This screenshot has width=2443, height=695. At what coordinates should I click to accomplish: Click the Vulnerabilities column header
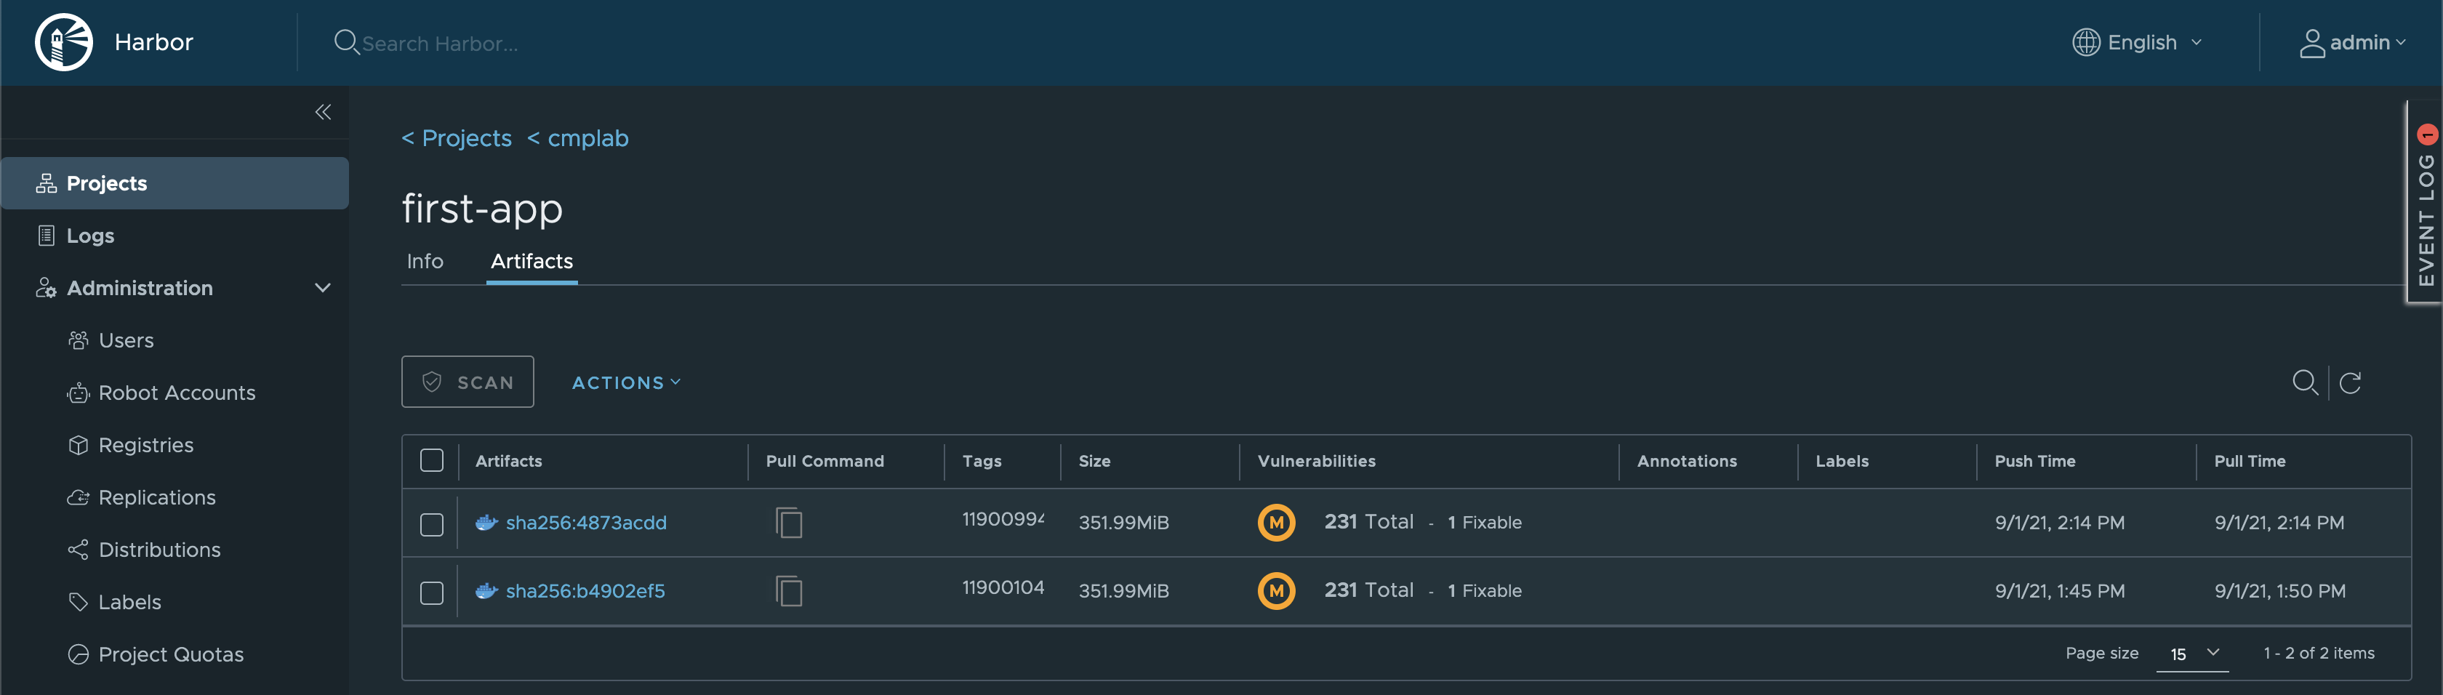(x=1316, y=461)
